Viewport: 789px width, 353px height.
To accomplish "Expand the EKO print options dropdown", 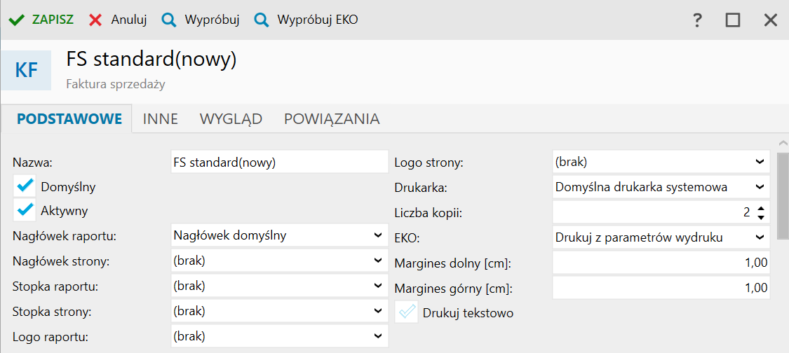I will 760,237.
